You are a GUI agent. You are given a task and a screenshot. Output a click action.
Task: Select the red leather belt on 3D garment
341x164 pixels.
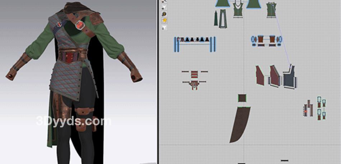point(71,56)
